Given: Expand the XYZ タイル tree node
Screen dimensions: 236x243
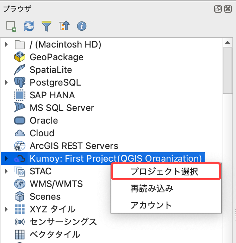Looking at the screenshot, I should (x=6, y=209).
